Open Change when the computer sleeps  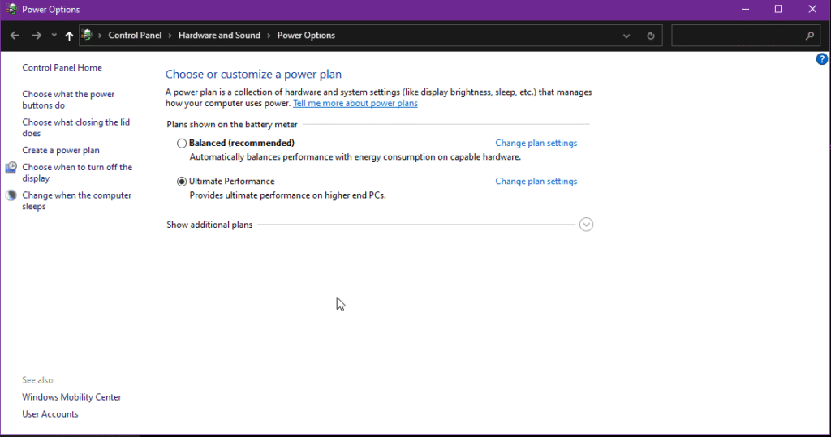[x=77, y=201]
